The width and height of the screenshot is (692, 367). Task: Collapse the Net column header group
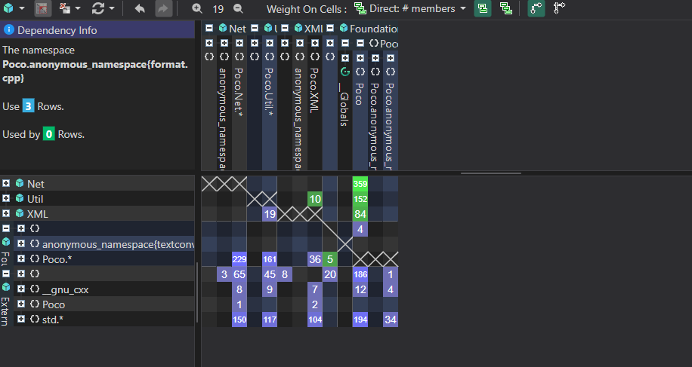pyautogui.click(x=209, y=28)
